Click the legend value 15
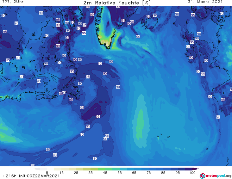Viewport: 232px width, 179px height. click(61, 172)
